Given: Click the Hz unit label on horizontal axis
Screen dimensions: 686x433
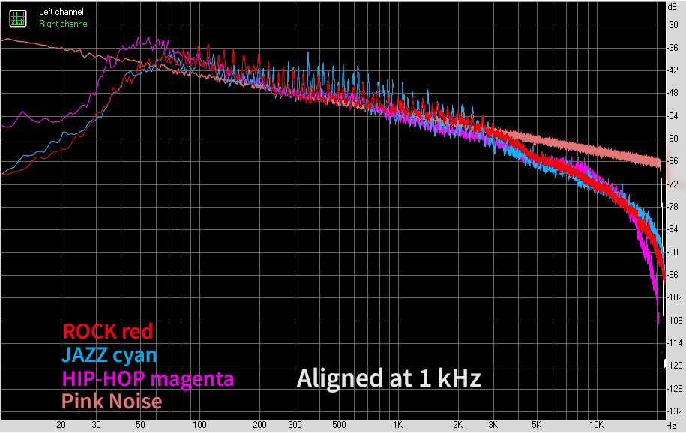Looking at the screenshot, I should [671, 425].
